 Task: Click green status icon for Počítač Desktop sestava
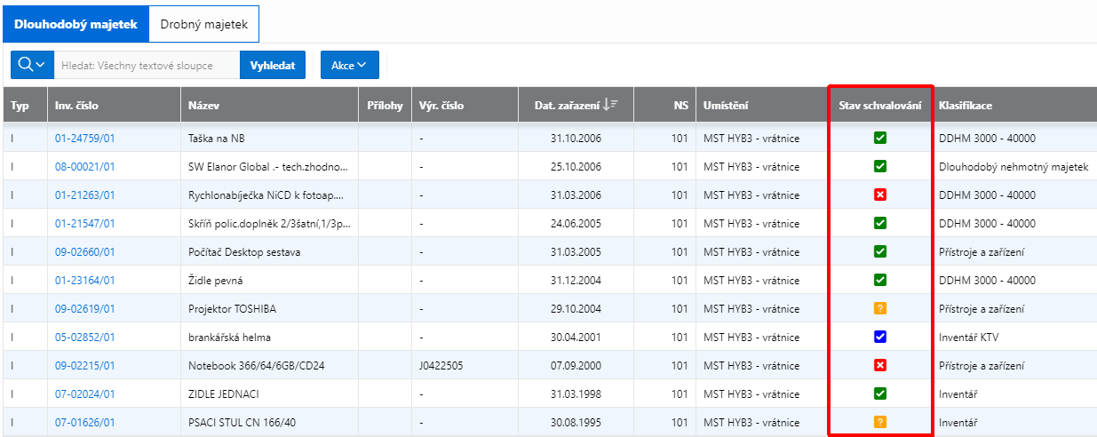(880, 251)
